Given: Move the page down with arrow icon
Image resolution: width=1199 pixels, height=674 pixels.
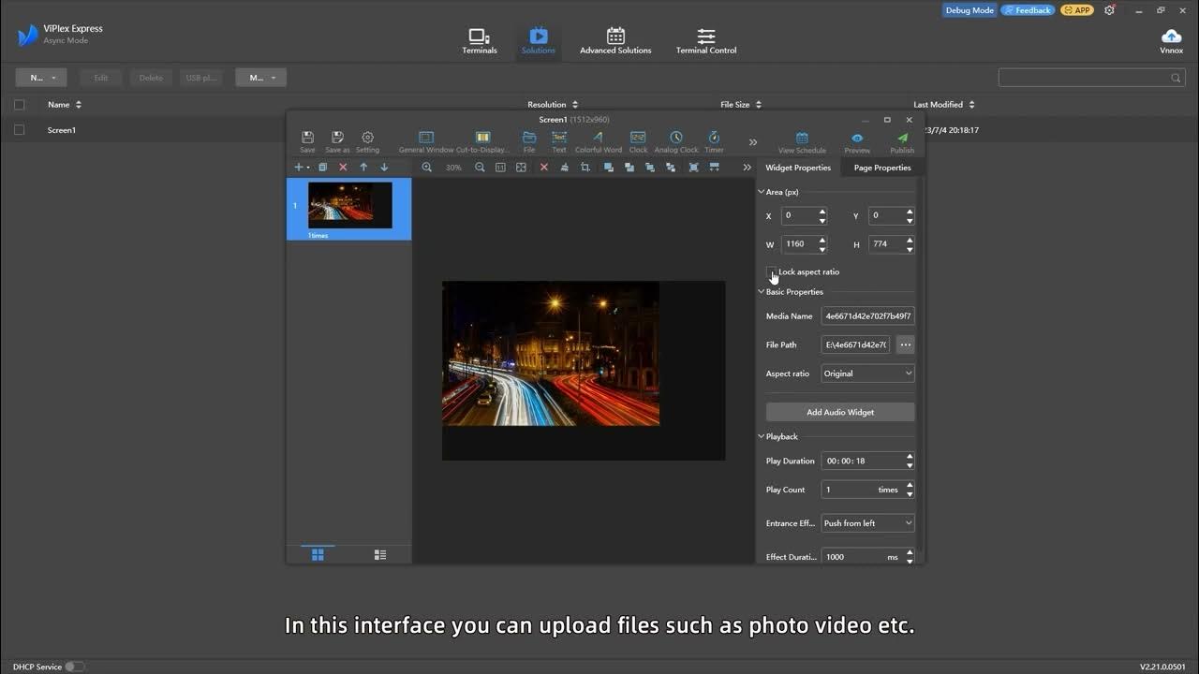Looking at the screenshot, I should [x=384, y=168].
